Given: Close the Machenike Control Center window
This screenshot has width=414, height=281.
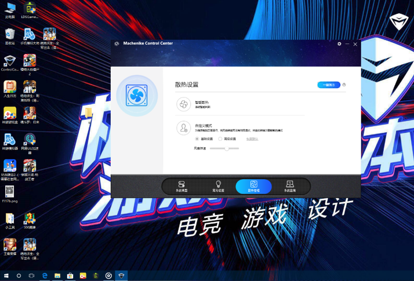Looking at the screenshot, I should (x=355, y=44).
